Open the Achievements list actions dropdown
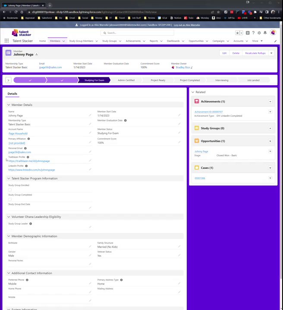283x310 pixels. pos(270,102)
